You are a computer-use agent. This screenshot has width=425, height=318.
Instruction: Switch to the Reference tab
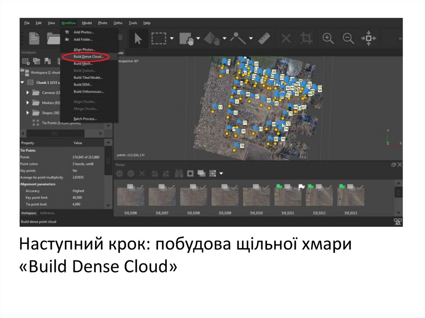pyautogui.click(x=47, y=213)
